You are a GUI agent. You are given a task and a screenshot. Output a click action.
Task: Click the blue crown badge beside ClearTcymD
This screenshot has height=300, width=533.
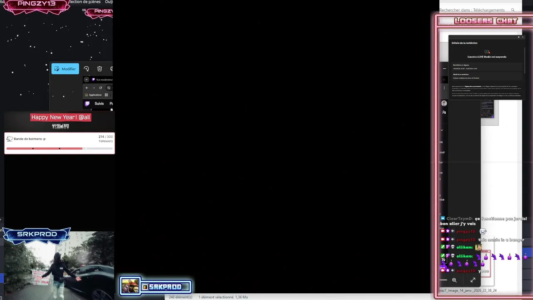(x=443, y=218)
